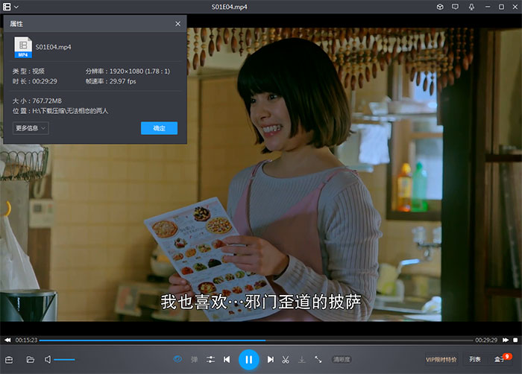Confirm with the 确定 button
522x374 pixels.
[159, 128]
